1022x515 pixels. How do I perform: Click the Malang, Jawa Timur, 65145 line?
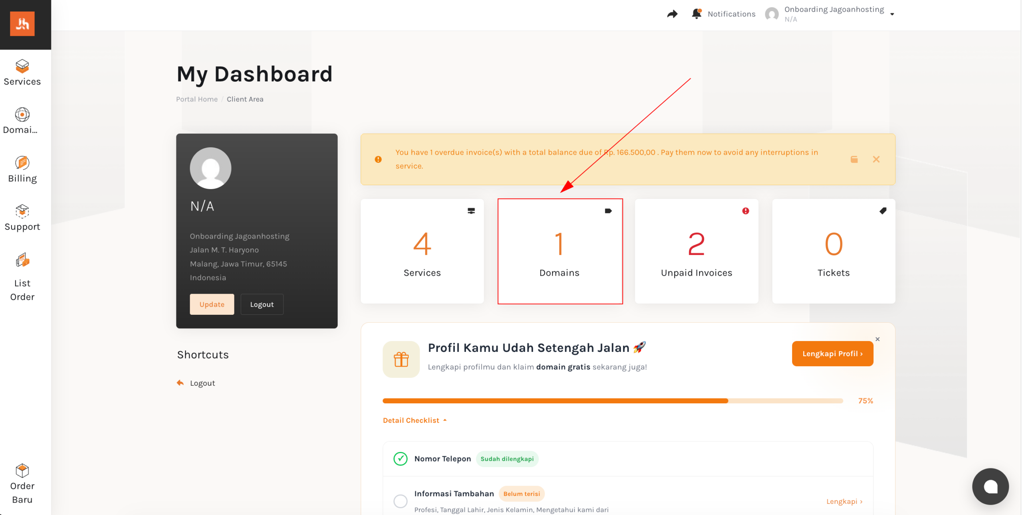point(238,264)
